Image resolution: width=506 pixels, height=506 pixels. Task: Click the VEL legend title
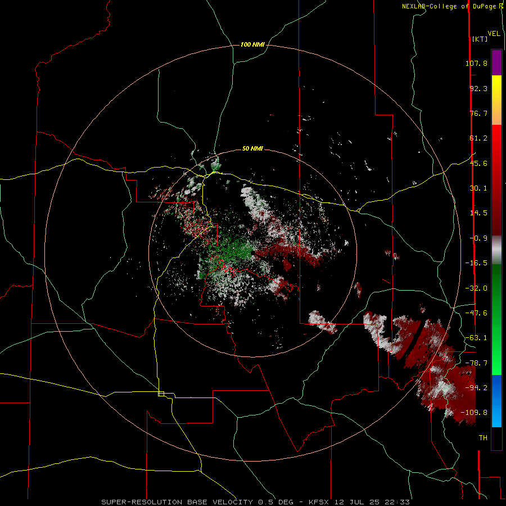click(x=494, y=34)
